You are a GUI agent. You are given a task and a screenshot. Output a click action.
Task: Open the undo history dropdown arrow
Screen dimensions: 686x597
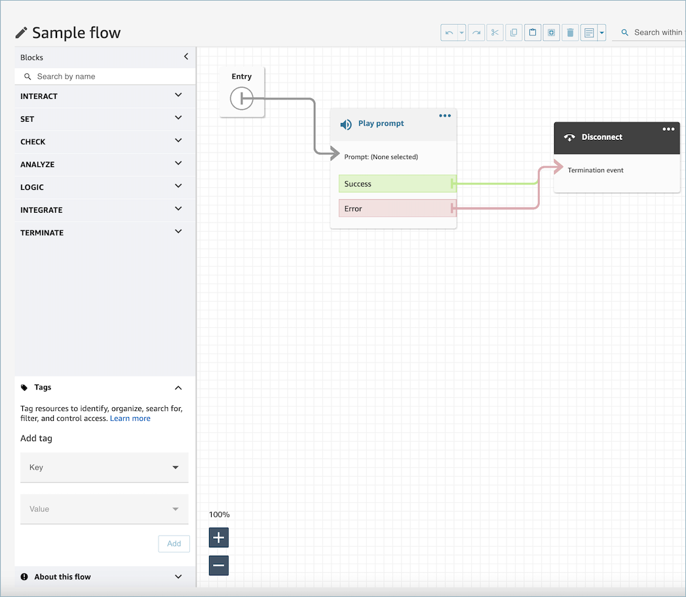click(461, 33)
